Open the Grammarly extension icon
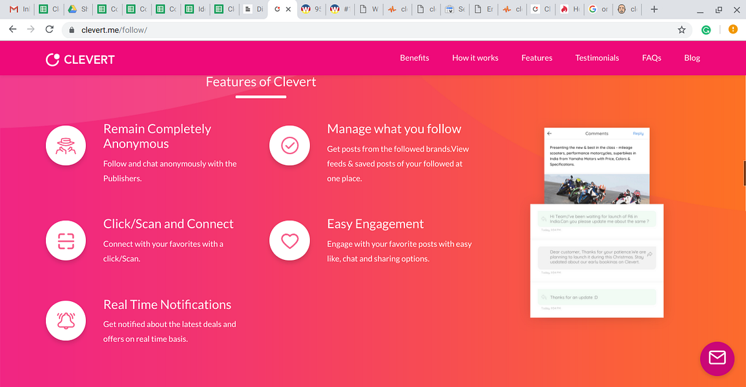Screen dimensions: 746x387 point(706,30)
